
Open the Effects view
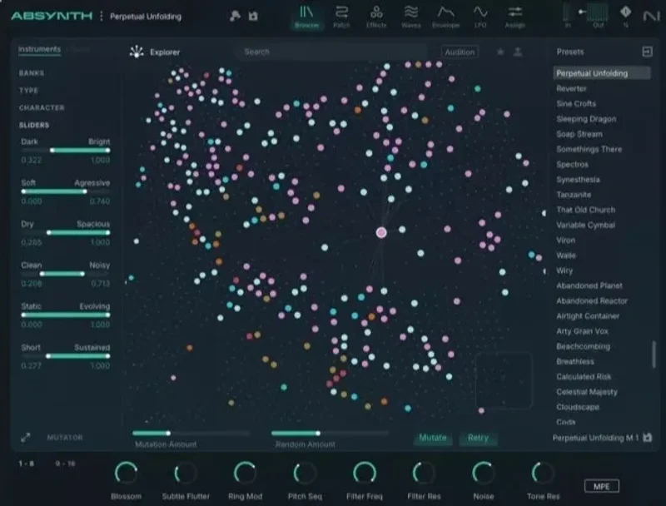point(376,17)
